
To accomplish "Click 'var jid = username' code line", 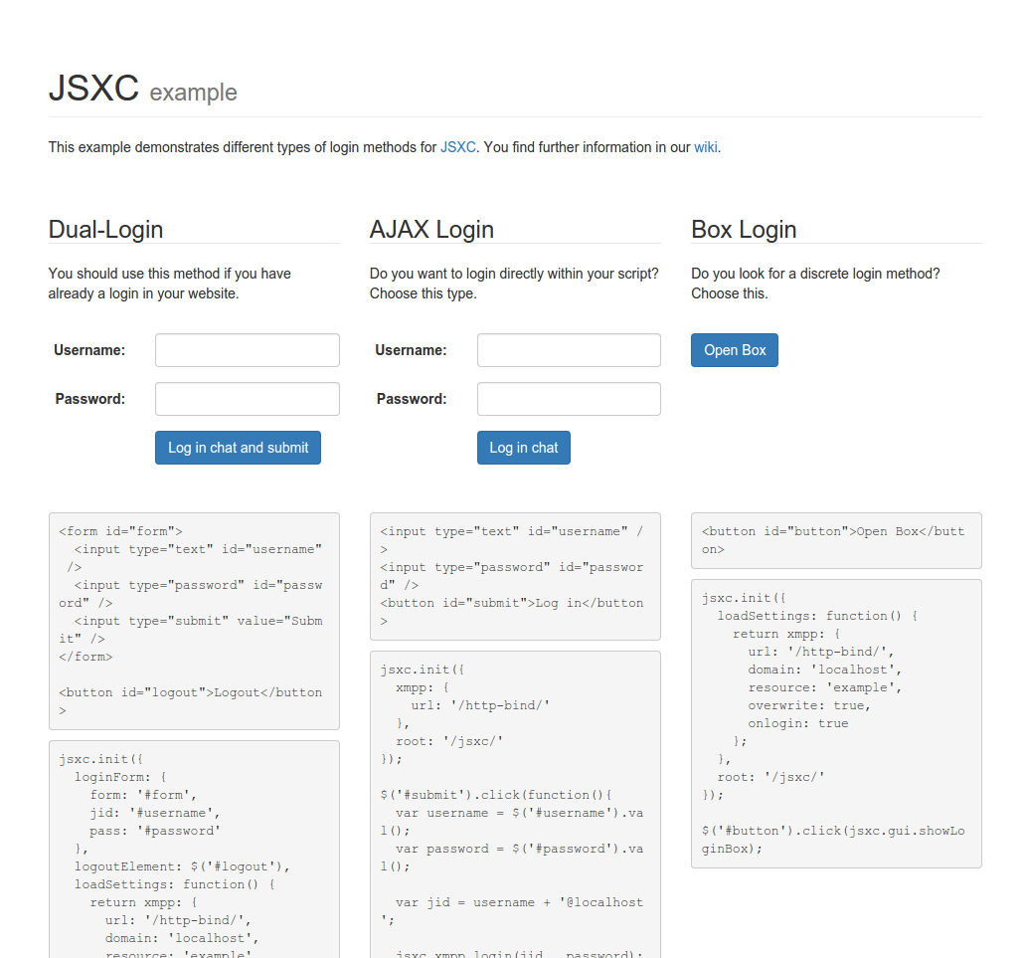I will pos(519,902).
